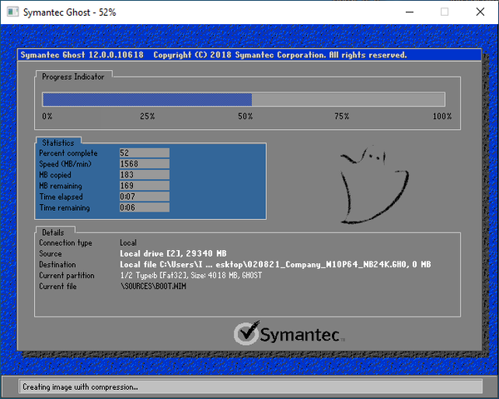
Task: Click the Destination label
Action: point(57,265)
